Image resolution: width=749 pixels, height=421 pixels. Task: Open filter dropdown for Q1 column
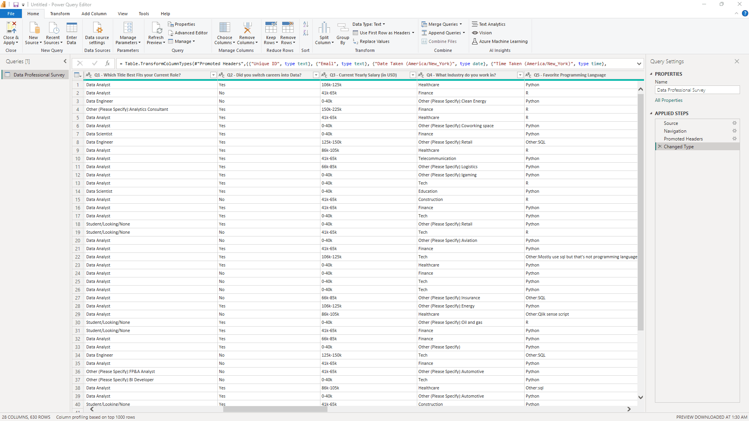(213, 75)
